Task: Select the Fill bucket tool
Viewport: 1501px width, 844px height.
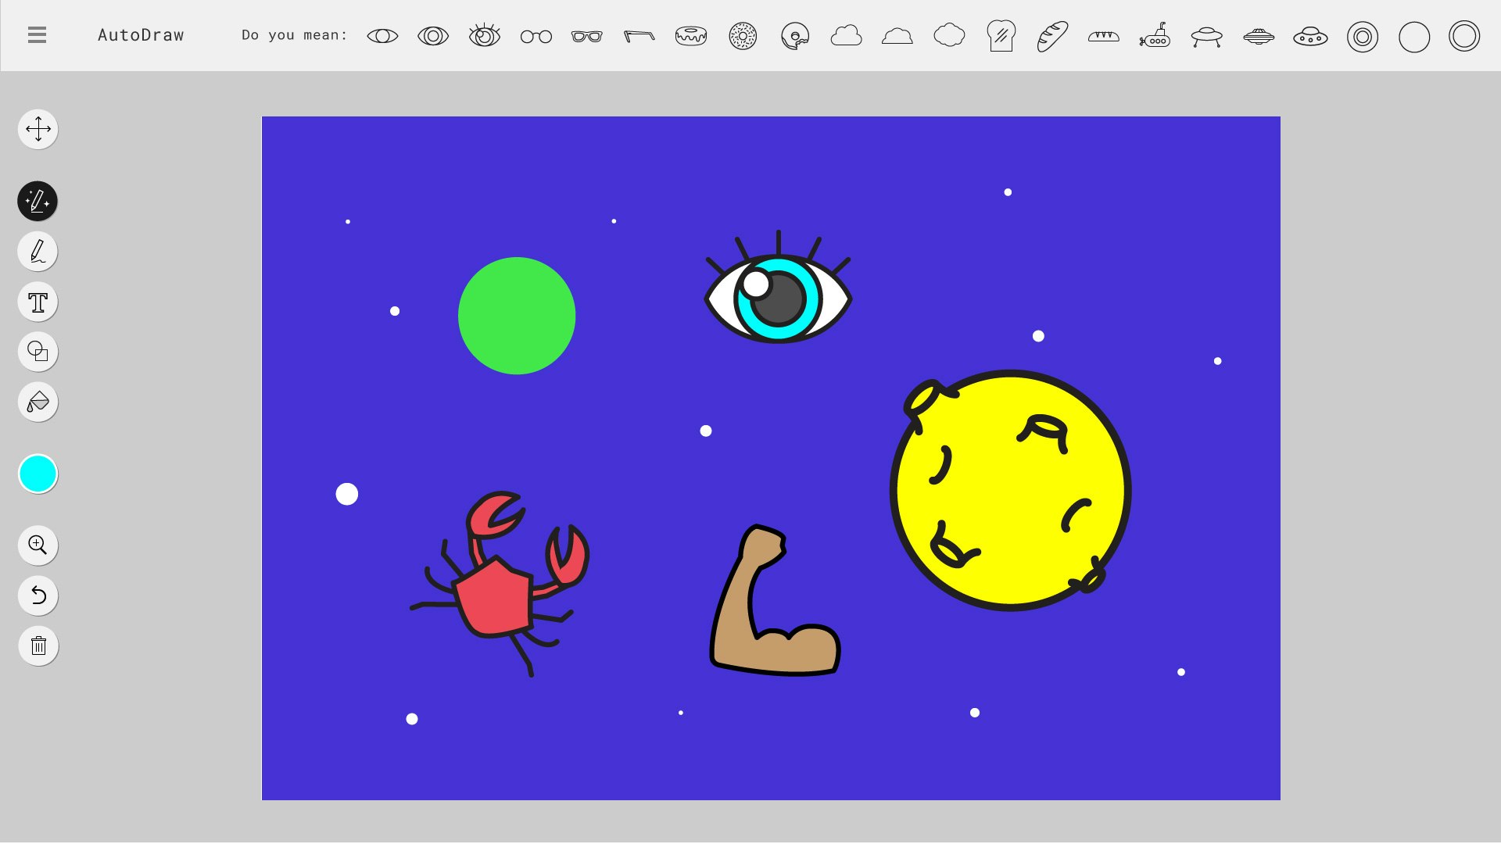Action: pyautogui.click(x=38, y=401)
